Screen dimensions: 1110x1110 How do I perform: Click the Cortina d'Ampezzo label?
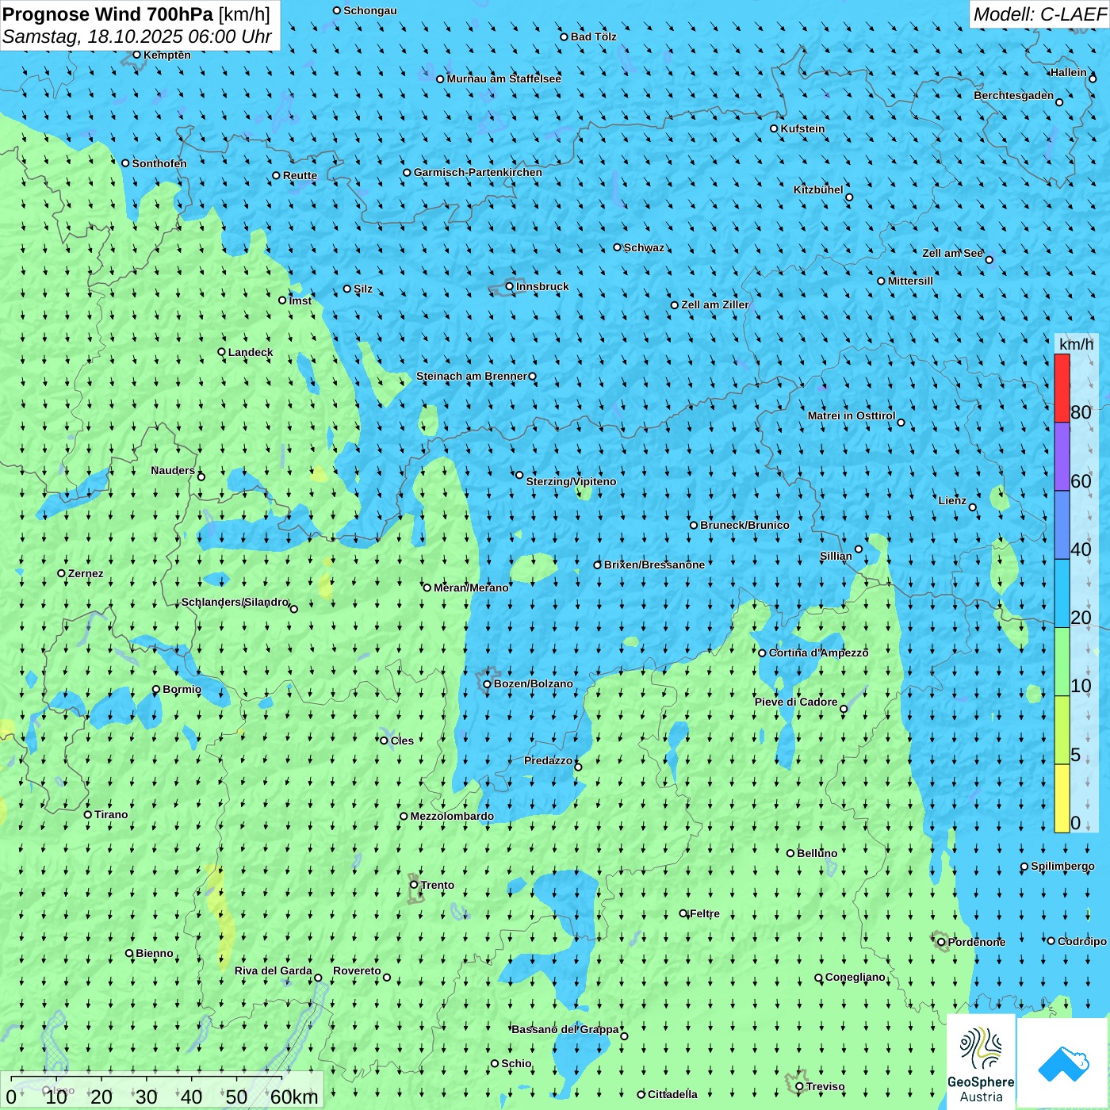point(818,653)
